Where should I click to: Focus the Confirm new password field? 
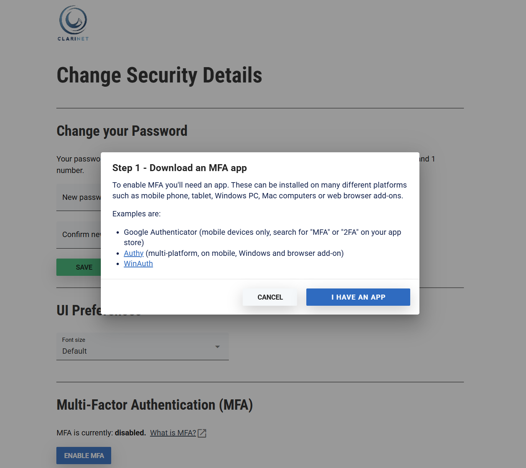(x=79, y=234)
